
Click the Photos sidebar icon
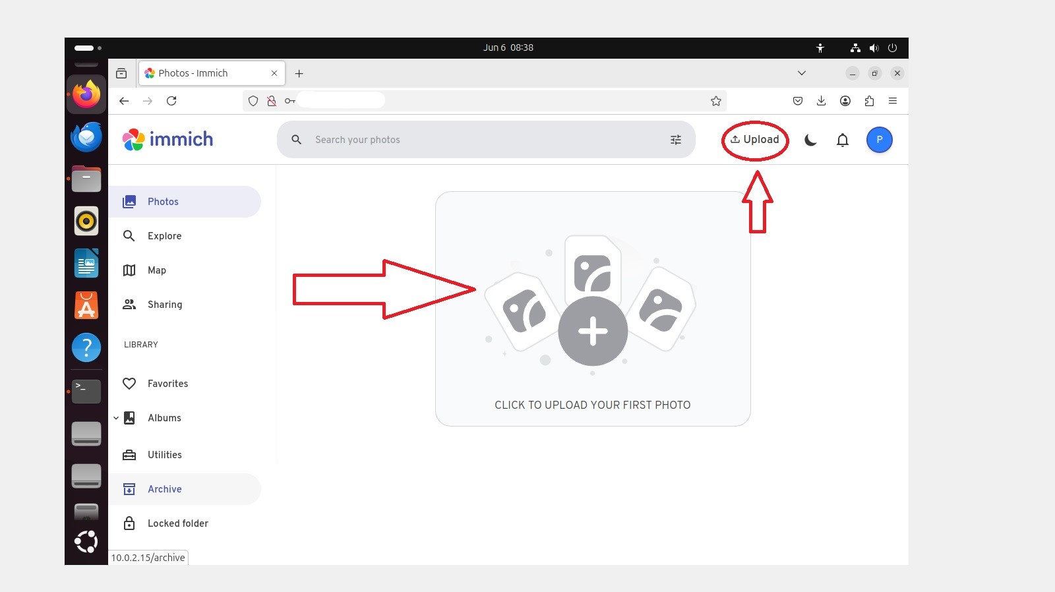(129, 202)
